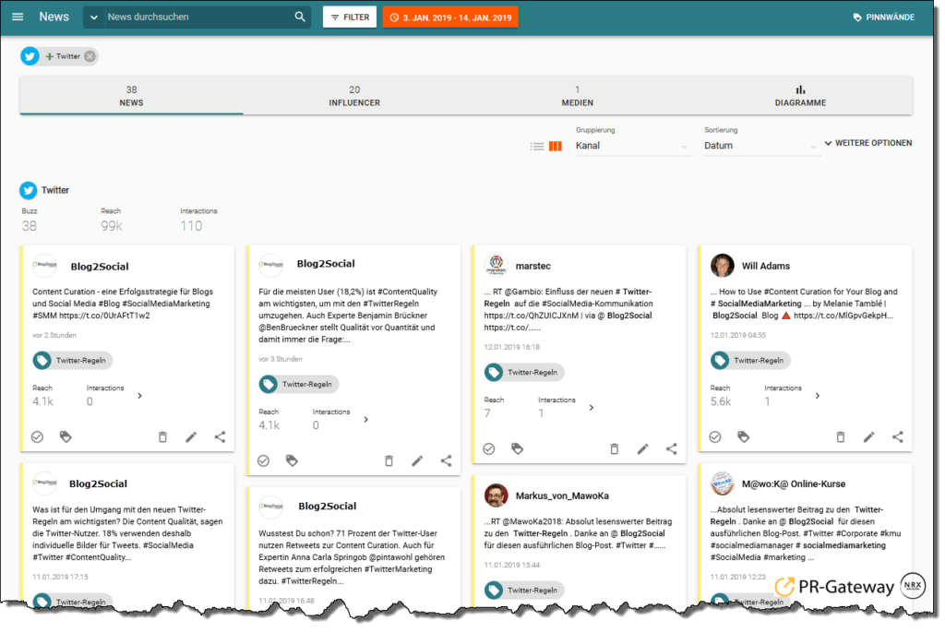The height and width of the screenshot is (633, 945).
Task: Open PINNWÄNDE in the top bar
Action: (x=883, y=17)
